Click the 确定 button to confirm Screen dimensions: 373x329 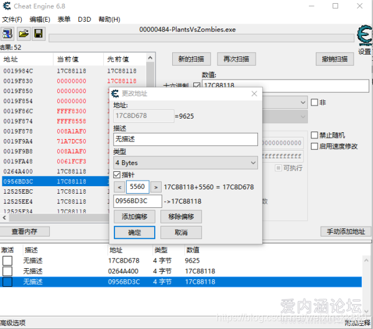tap(134, 233)
